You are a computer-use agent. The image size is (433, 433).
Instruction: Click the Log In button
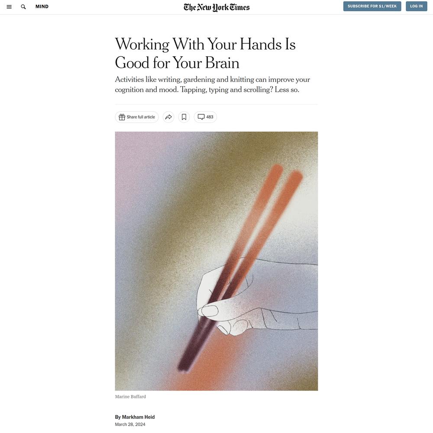coord(416,6)
